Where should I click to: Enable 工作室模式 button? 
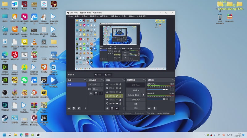pos(136,99)
